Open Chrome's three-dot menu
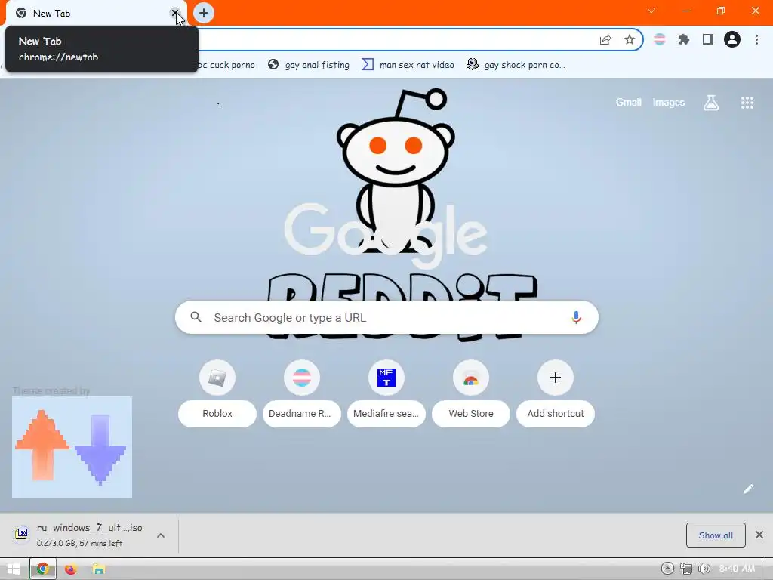This screenshot has width=773, height=580. tap(756, 39)
